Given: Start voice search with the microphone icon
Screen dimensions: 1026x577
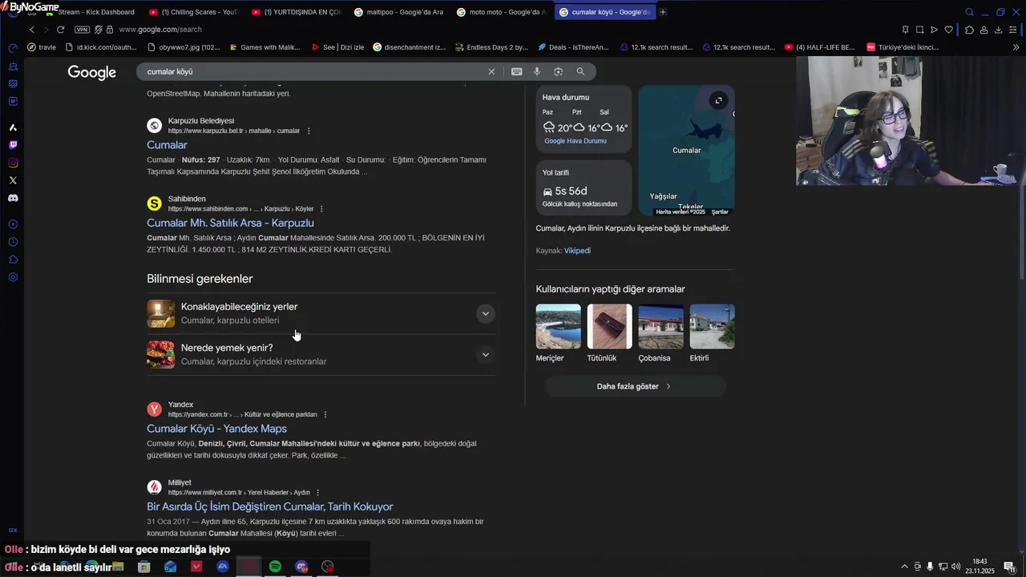Looking at the screenshot, I should [537, 71].
